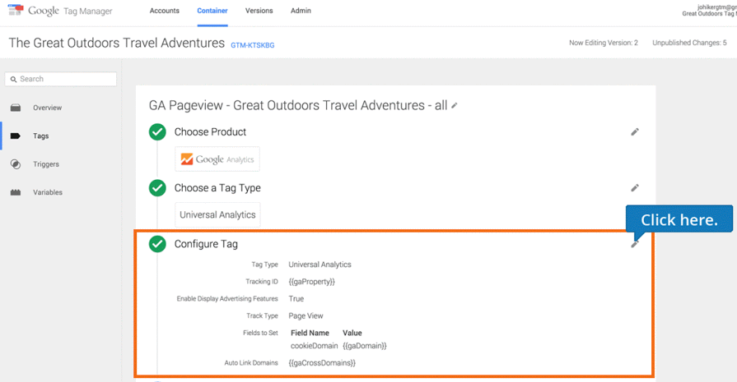Select Tags in the sidebar
This screenshot has width=737, height=382.
41,136
